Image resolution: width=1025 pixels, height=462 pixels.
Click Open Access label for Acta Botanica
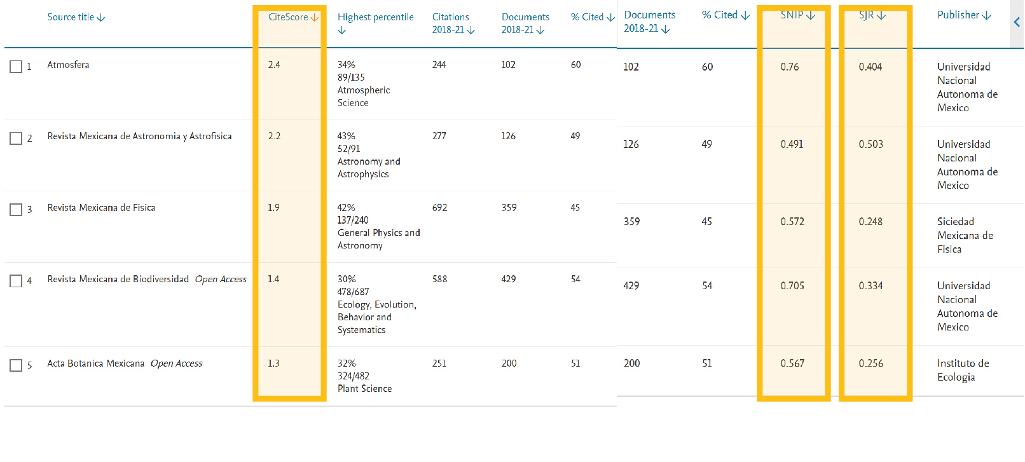[x=176, y=363]
